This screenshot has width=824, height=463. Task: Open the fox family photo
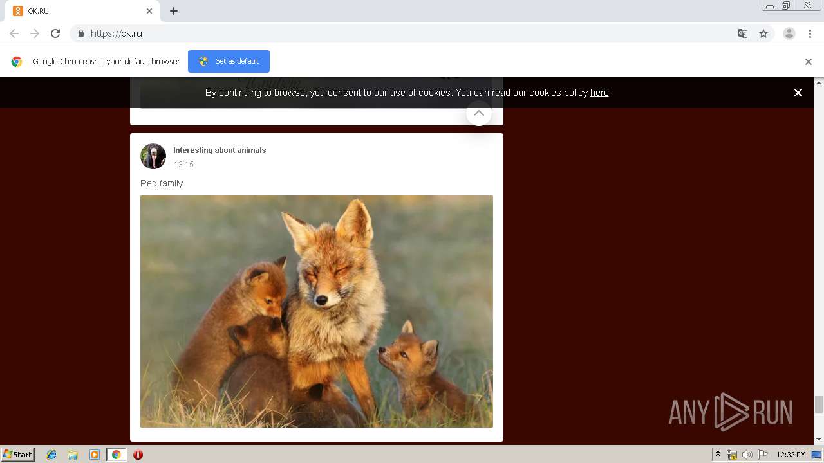(x=317, y=311)
